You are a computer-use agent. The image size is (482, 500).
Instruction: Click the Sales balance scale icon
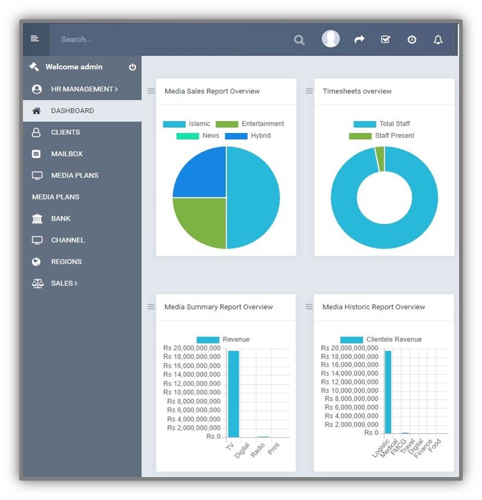click(x=37, y=283)
